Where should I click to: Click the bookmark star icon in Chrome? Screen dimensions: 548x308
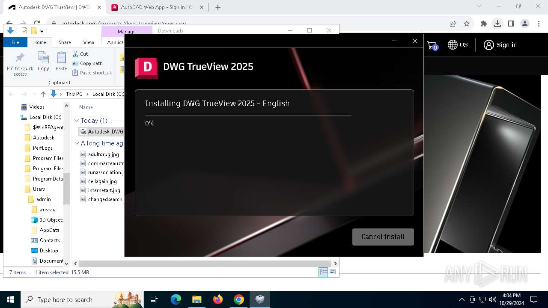coord(467,24)
